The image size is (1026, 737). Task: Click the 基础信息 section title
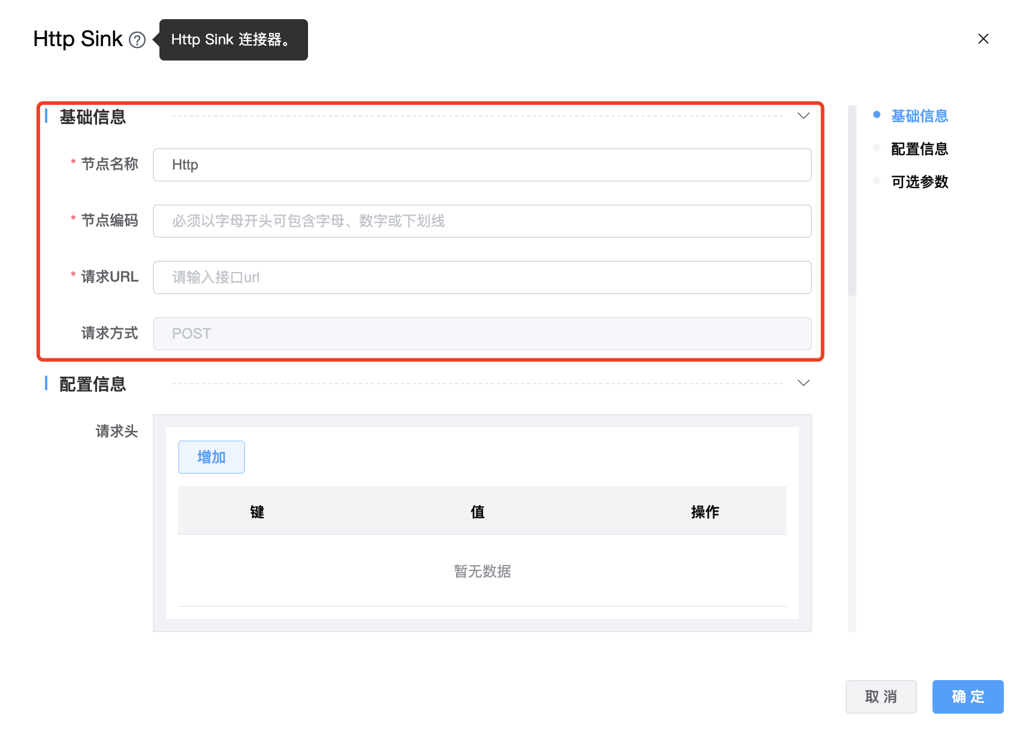(93, 117)
